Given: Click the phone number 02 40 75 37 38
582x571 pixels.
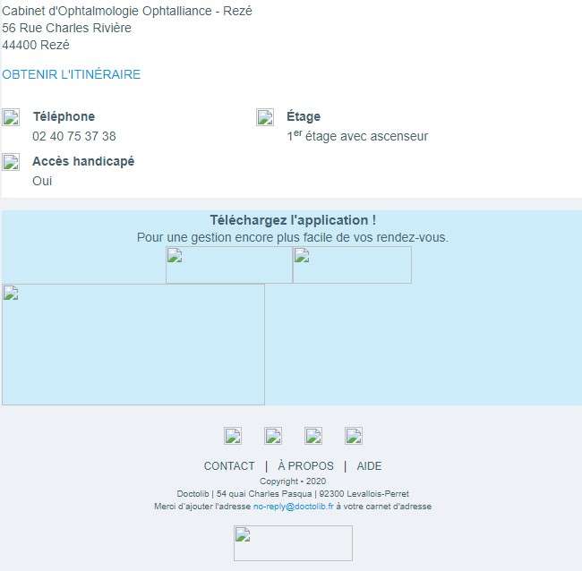Looking at the screenshot, I should pos(74,136).
